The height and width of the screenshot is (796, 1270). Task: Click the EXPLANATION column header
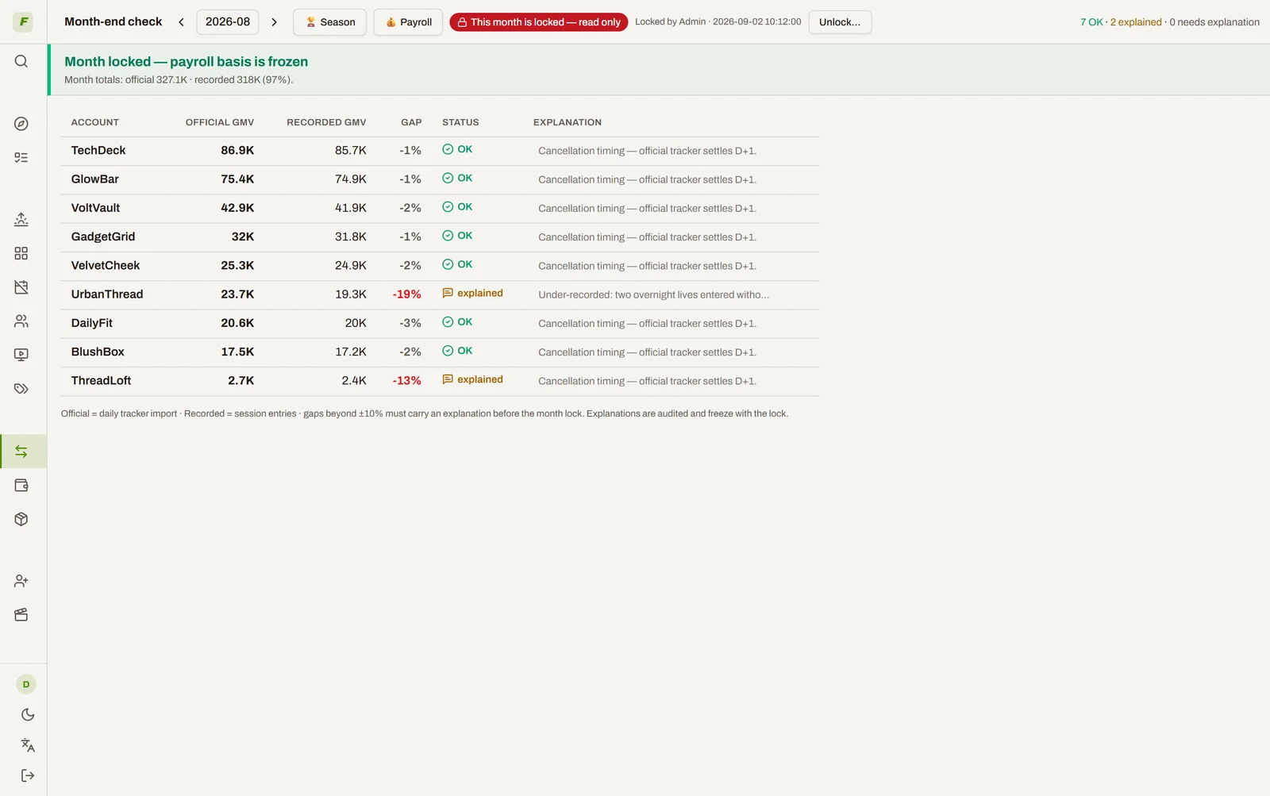(568, 122)
